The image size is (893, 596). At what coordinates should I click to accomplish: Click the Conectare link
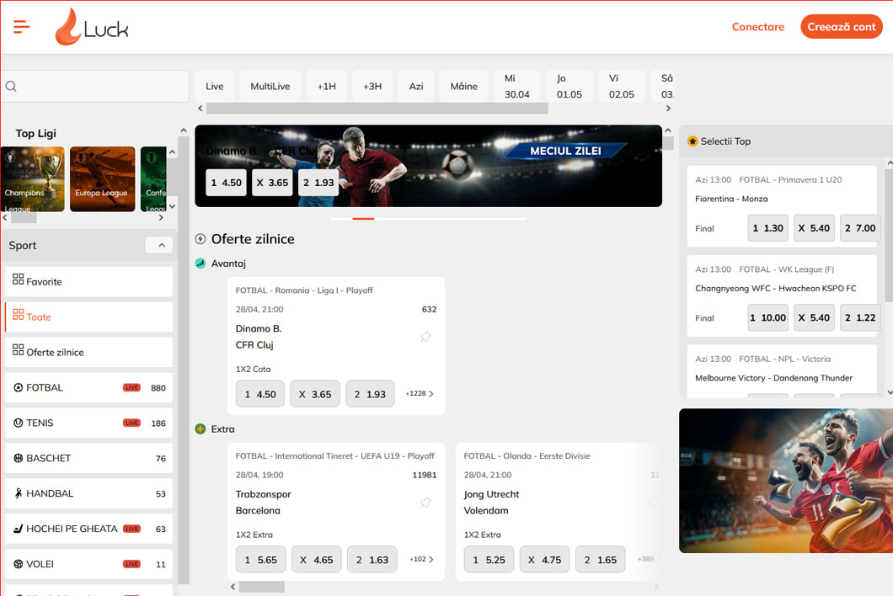757,27
